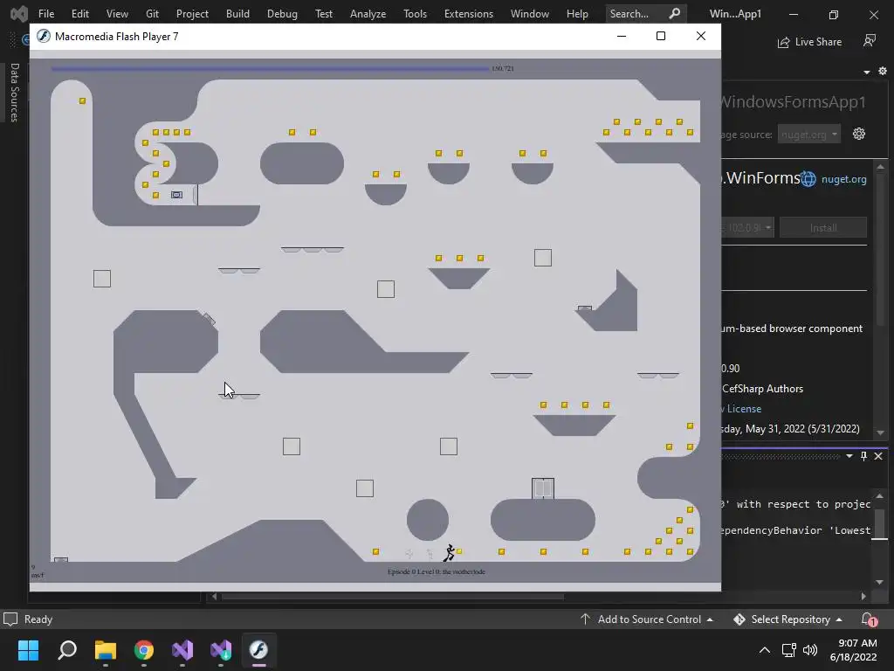The height and width of the screenshot is (671, 894).
Task: Click Select Repository in status bar
Action: pyautogui.click(x=788, y=619)
